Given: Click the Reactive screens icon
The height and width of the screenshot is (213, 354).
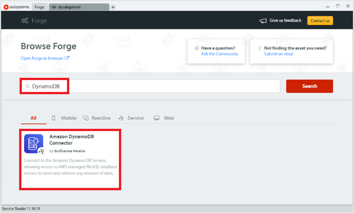Looking at the screenshot, I should click(x=86, y=118).
